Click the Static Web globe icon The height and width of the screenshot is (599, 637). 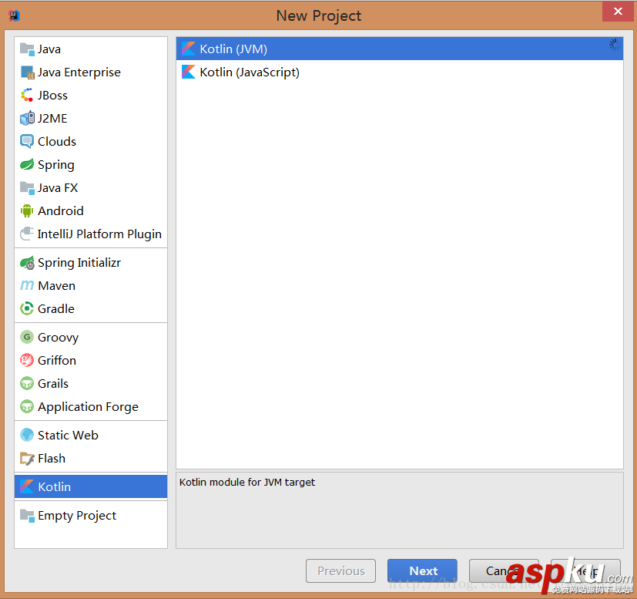click(27, 435)
